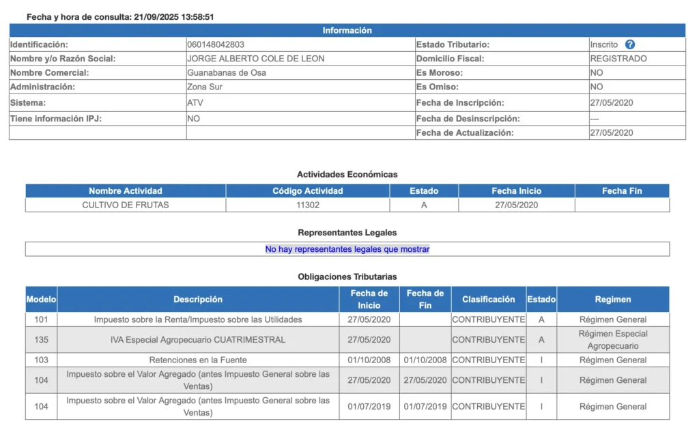This screenshot has height=430, width=699.
Task: Click the 'Fecha de Actualización:' label
Action: [x=465, y=133]
